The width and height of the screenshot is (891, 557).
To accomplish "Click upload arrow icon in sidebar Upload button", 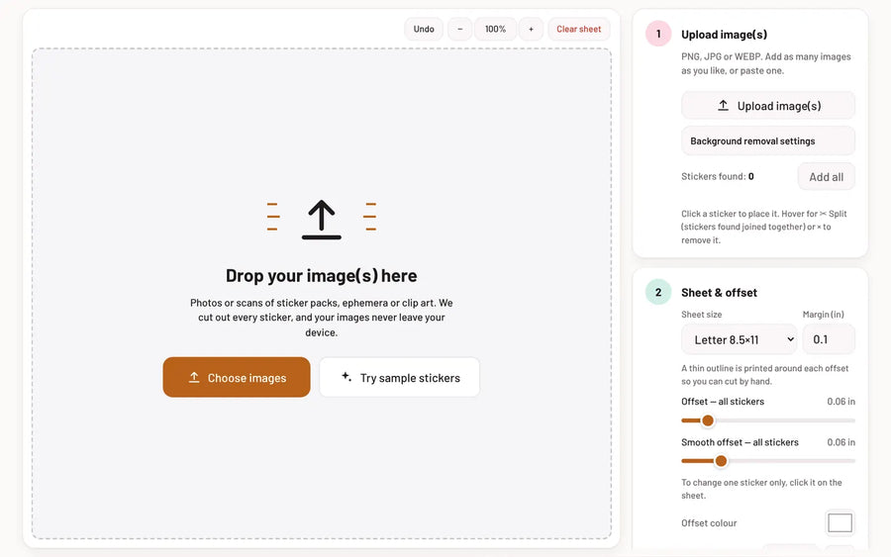I will pos(723,106).
